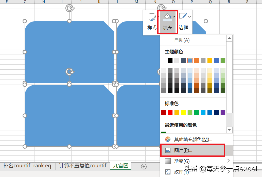Pick the green theme color swatch
The image size is (262, 177).
click(223, 60)
